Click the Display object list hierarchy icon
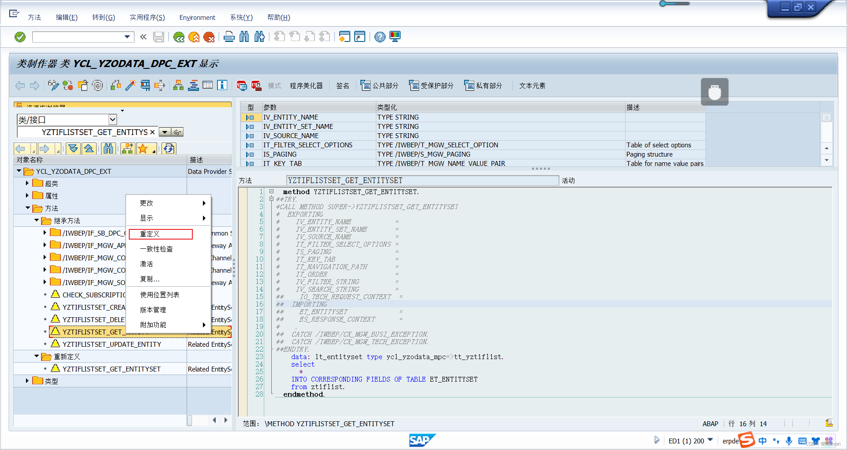This screenshot has height=450, width=847. click(178, 86)
